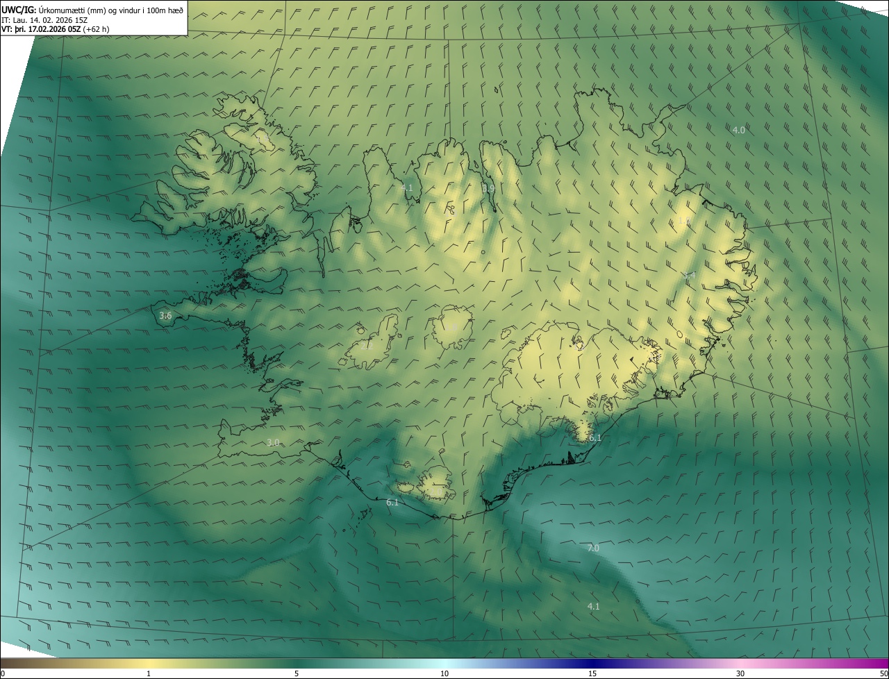Screen dimensions: 889x679
Task: Click the colorbar tick label "30"
Action: click(740, 673)
